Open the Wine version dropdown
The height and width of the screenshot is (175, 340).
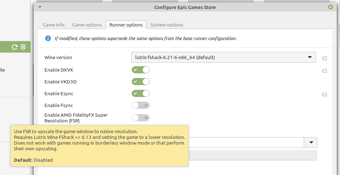[223, 57]
